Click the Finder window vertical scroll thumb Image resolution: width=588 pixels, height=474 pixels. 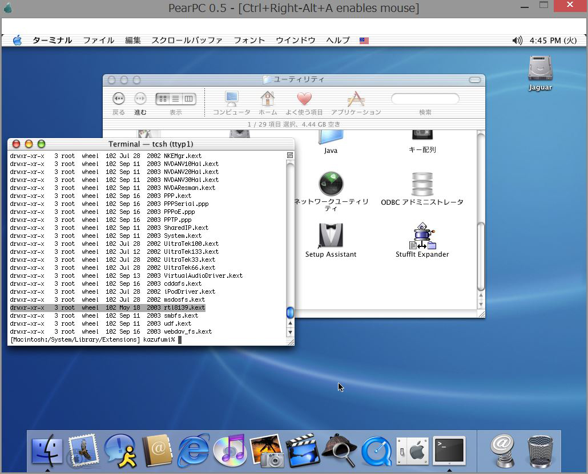481,256
